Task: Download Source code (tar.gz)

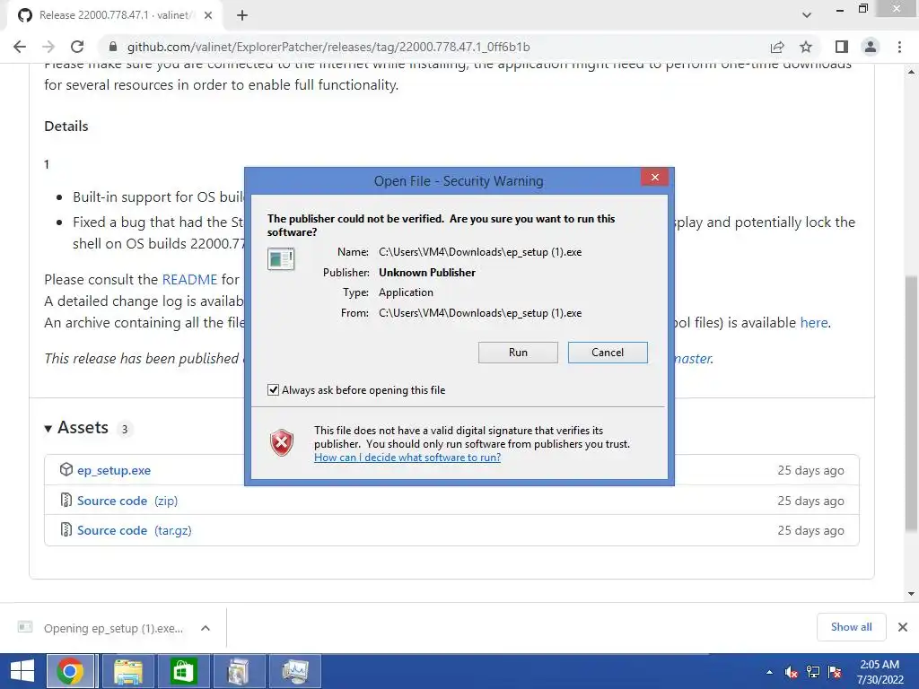Action: pos(135,530)
